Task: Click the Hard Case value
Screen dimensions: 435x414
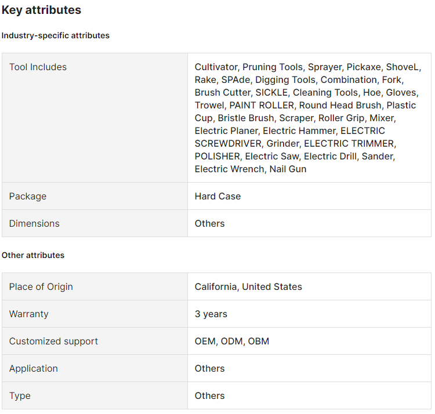Action: pyautogui.click(x=217, y=196)
